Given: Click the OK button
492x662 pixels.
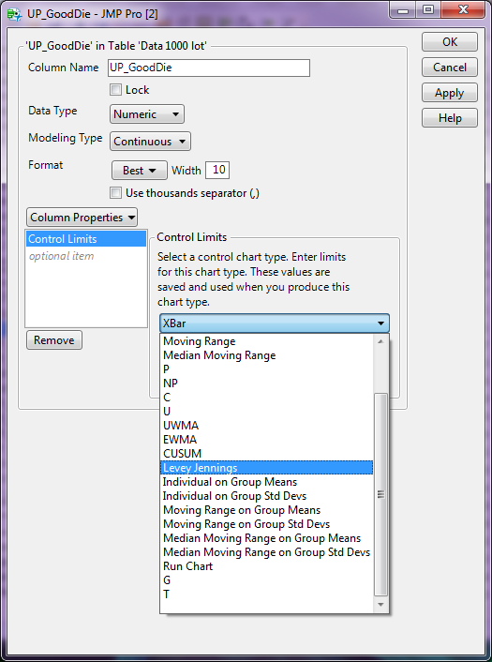Looking at the screenshot, I should pyautogui.click(x=450, y=42).
